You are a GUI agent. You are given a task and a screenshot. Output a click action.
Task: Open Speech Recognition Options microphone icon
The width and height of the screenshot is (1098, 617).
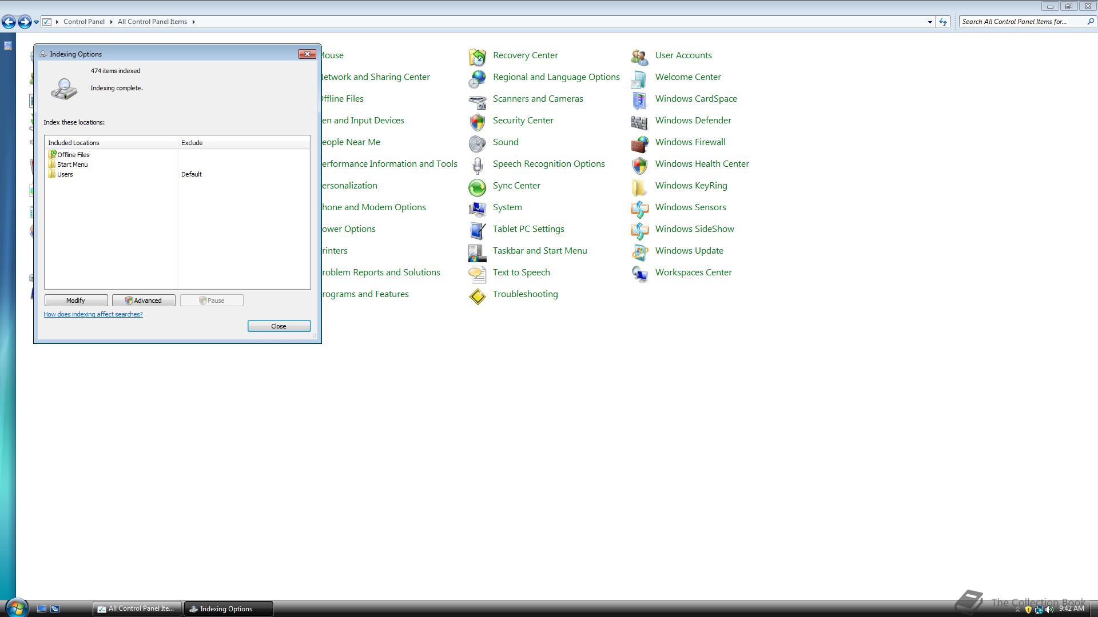477,165
